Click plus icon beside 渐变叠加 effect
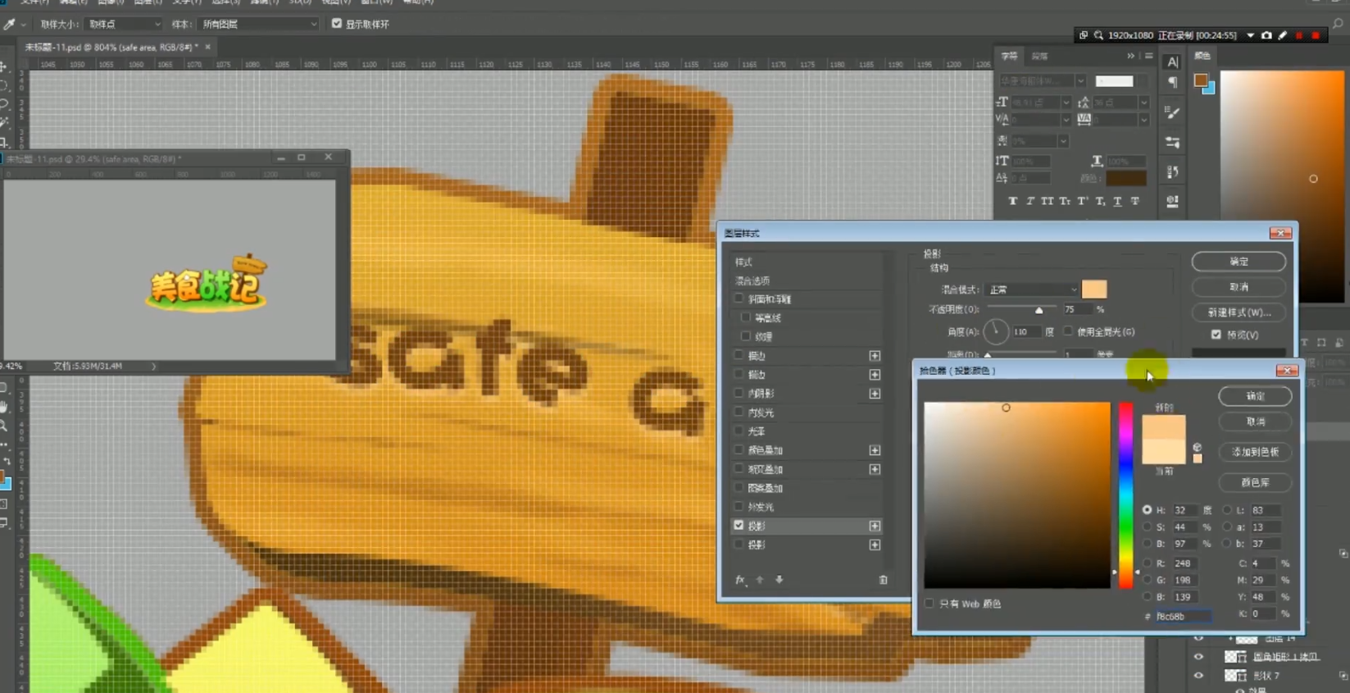Viewport: 1350px width, 693px height. 875,469
